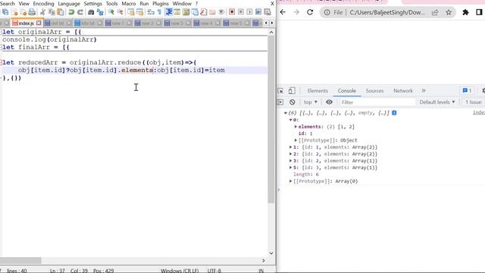The height and width of the screenshot is (273, 485).
Task: Expand the '[[Prototype]]: Object' entry
Action: [296, 140]
